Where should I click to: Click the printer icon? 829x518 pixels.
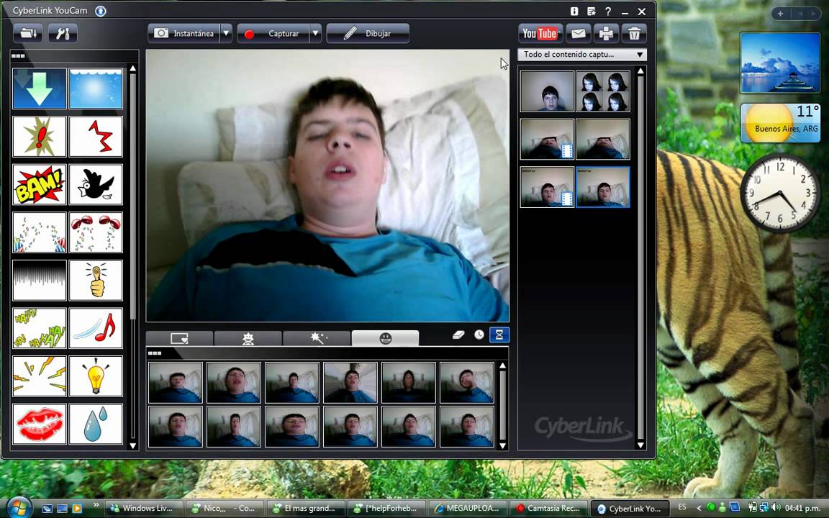point(606,33)
